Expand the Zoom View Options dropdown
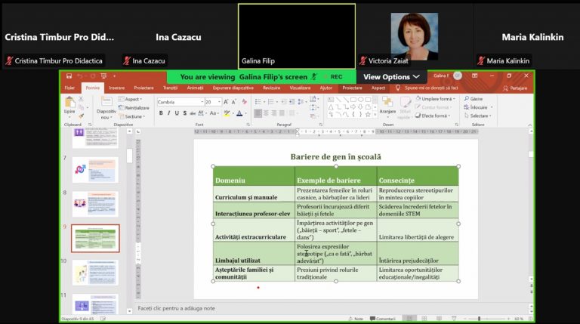The height and width of the screenshot is (324, 580). point(391,77)
